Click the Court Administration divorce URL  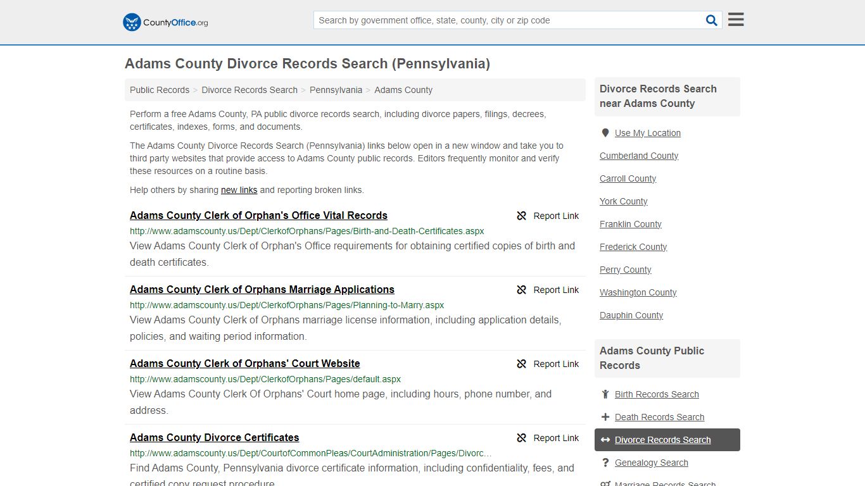(x=310, y=453)
